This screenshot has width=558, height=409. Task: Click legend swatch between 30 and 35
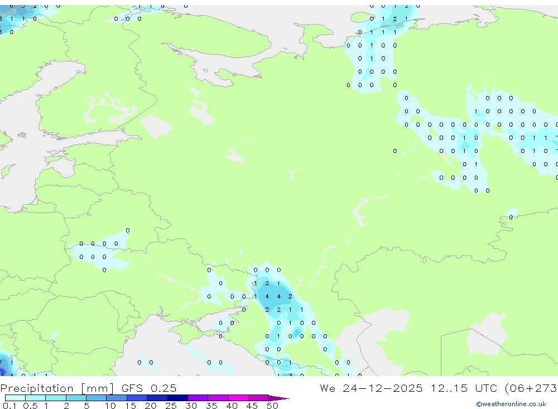point(198,398)
